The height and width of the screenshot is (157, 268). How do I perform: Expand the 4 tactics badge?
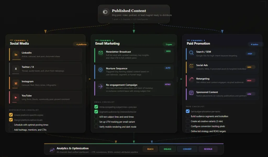[x=254, y=44]
